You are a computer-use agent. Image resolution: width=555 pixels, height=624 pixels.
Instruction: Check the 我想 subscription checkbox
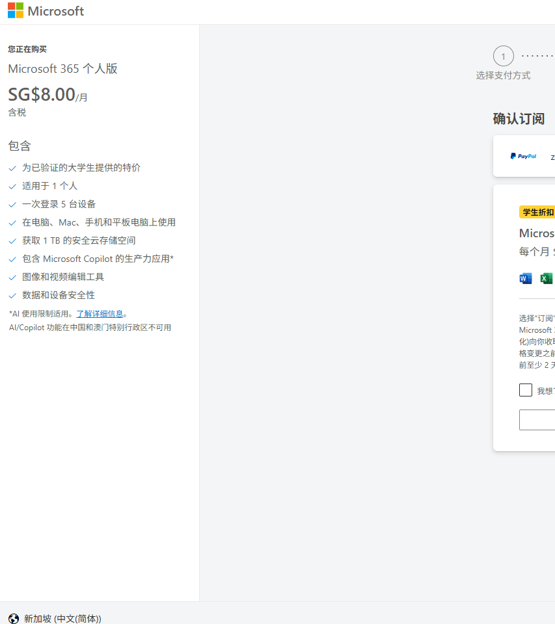(x=525, y=390)
